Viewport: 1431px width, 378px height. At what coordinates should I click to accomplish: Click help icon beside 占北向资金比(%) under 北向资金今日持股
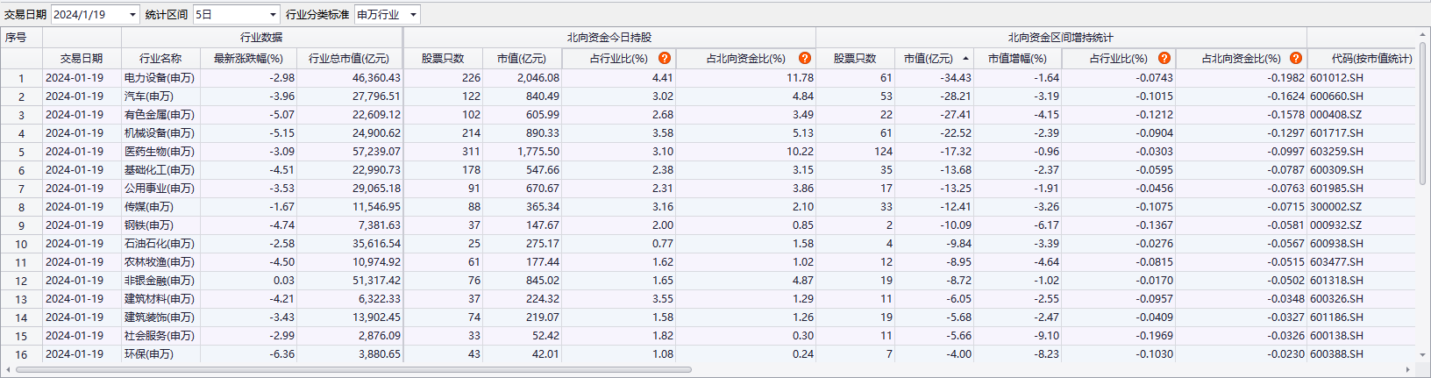point(805,58)
